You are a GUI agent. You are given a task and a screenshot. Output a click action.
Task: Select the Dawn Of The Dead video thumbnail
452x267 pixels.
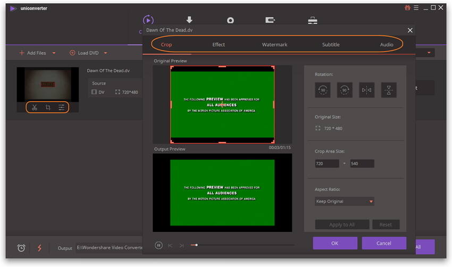click(x=47, y=85)
